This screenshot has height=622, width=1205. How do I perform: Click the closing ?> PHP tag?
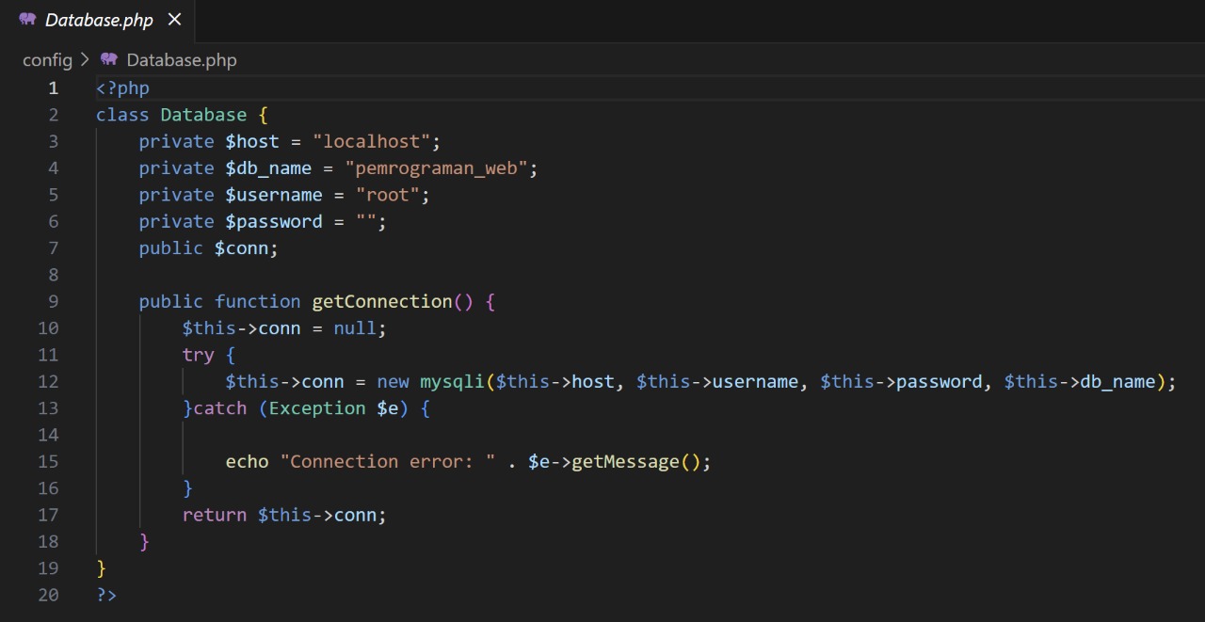(106, 596)
